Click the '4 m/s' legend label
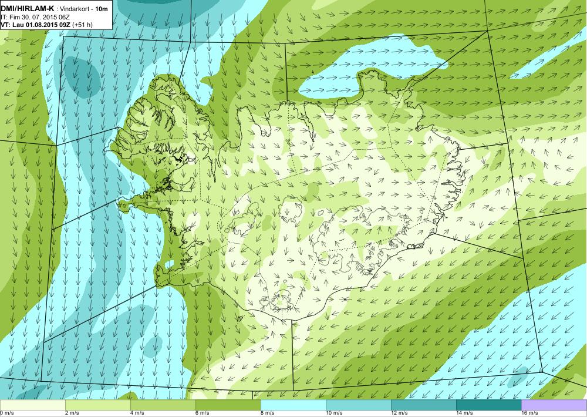 point(138,413)
